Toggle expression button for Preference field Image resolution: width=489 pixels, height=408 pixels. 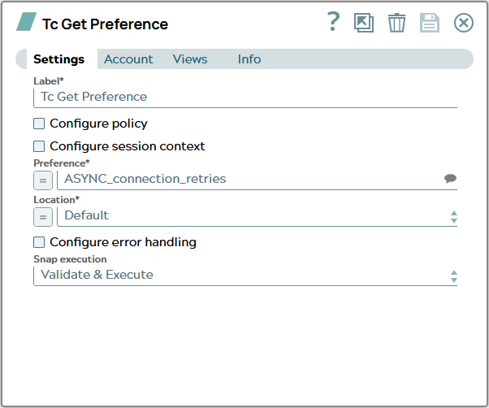[43, 180]
